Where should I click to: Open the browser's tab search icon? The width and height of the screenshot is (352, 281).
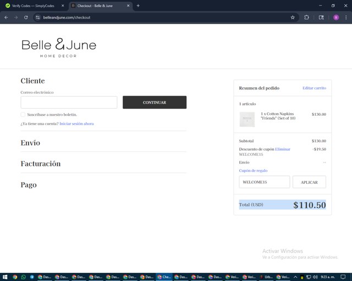tap(321, 18)
